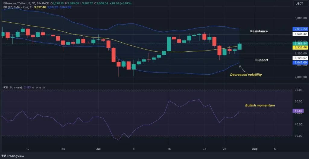This screenshot has width=309, height=159.
Task: Click the TradingView logo
Action: click(x=13, y=156)
